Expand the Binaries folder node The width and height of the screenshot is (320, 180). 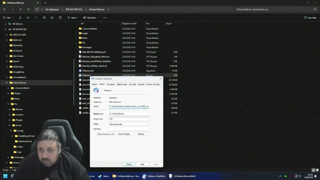[x=9, y=109]
